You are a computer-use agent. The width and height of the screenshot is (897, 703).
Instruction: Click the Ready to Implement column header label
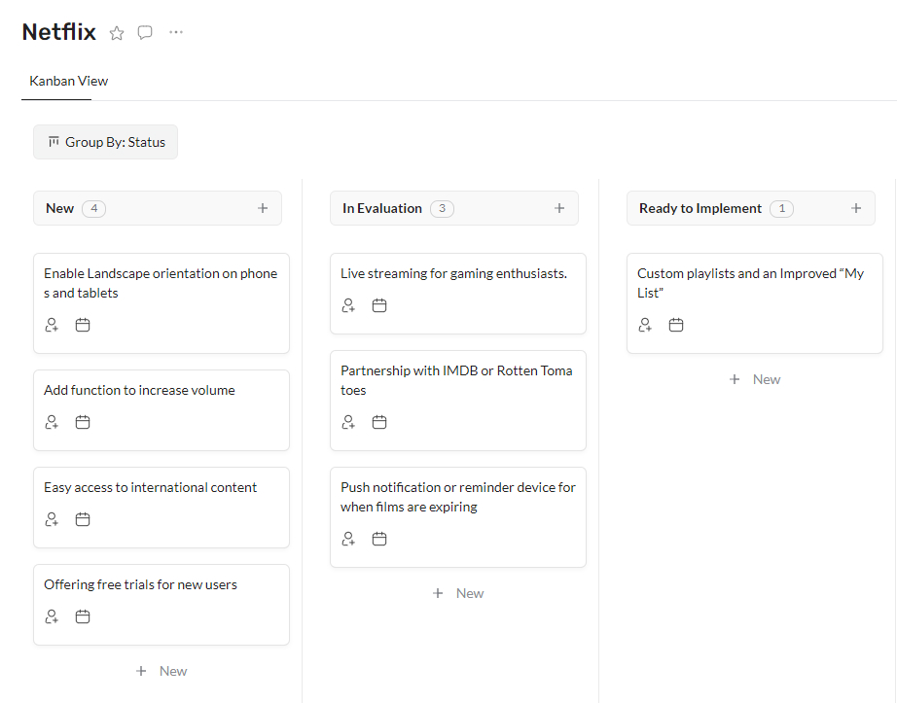700,208
